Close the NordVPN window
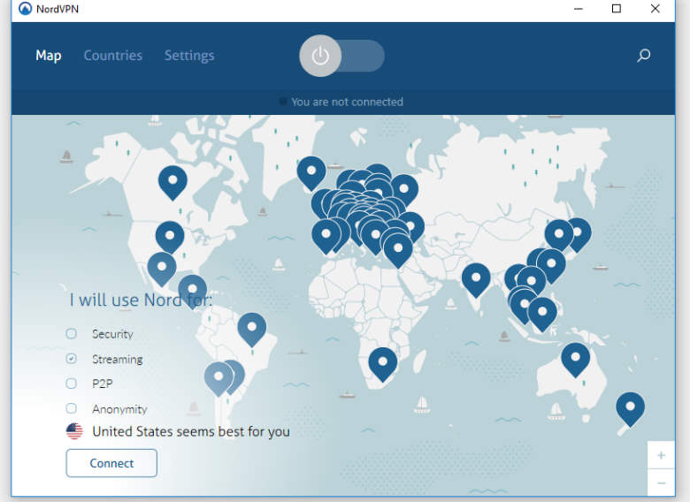690x502 pixels. [x=655, y=9]
